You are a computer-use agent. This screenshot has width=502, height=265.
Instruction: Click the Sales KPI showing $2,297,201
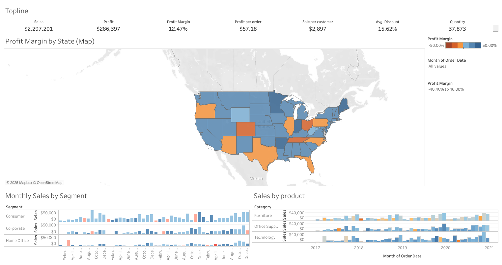39,29
